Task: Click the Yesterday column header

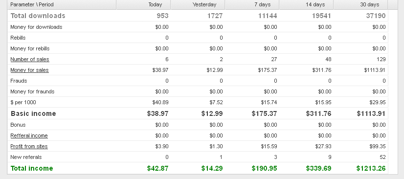Action: coord(198,4)
